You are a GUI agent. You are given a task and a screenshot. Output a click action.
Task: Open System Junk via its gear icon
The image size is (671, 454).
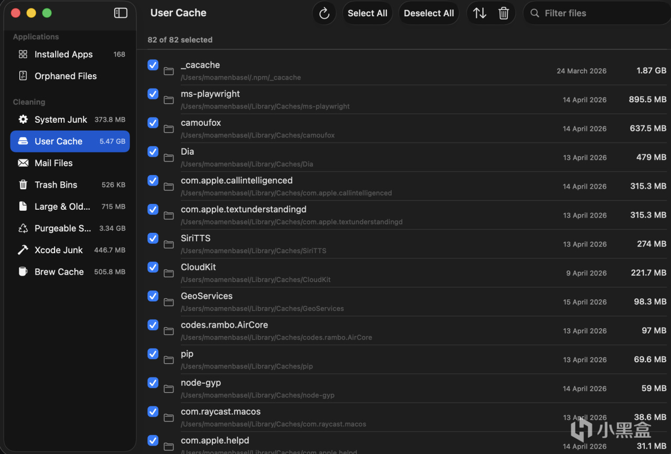(x=23, y=120)
